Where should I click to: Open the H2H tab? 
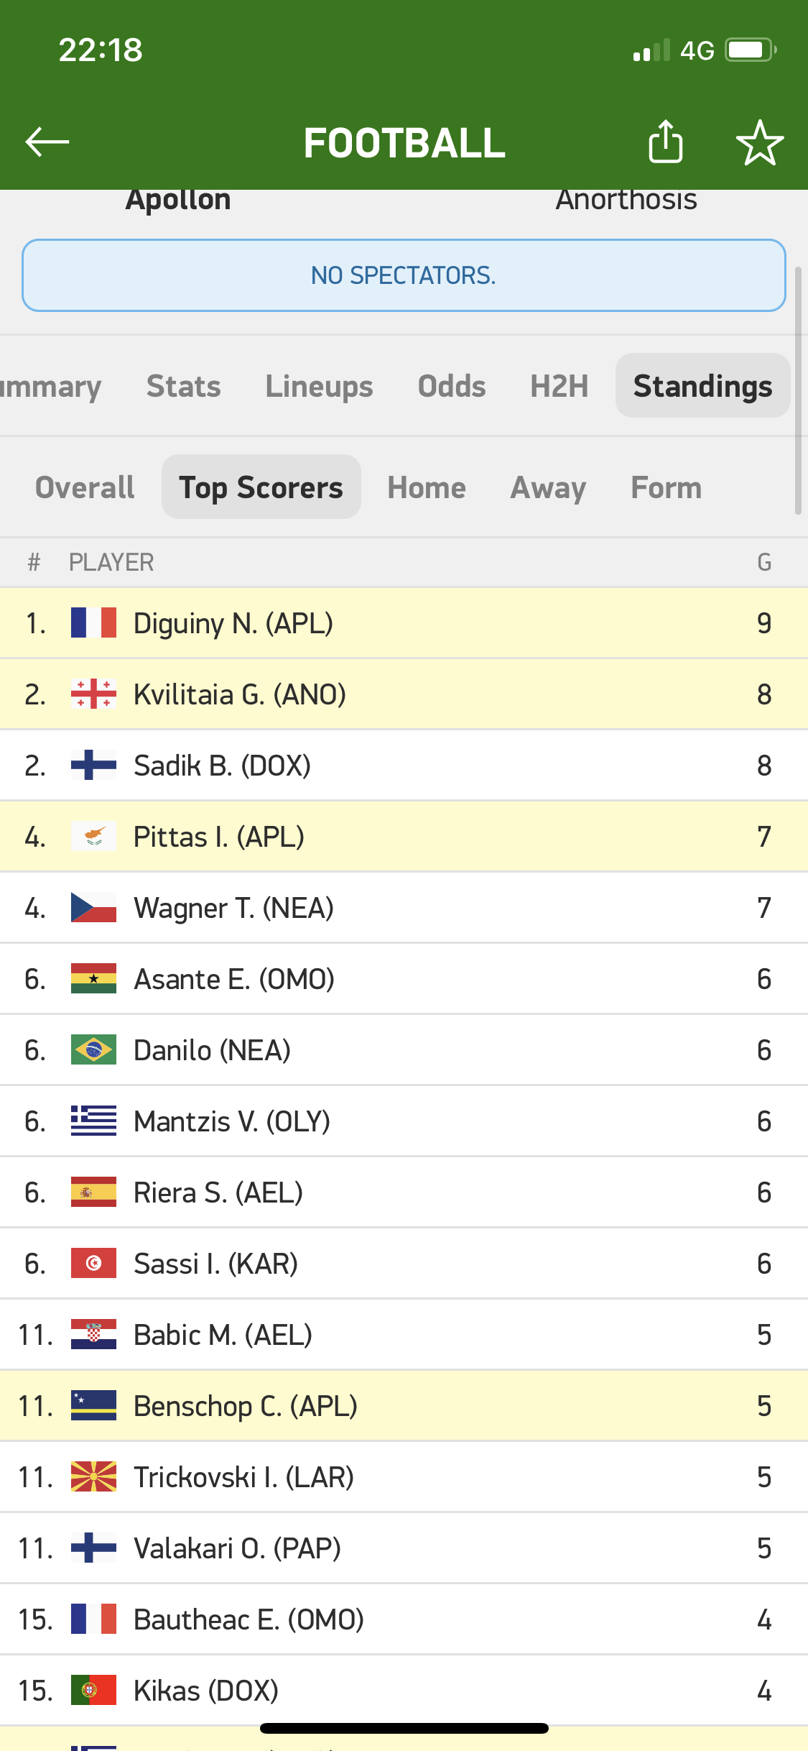pyautogui.click(x=559, y=386)
